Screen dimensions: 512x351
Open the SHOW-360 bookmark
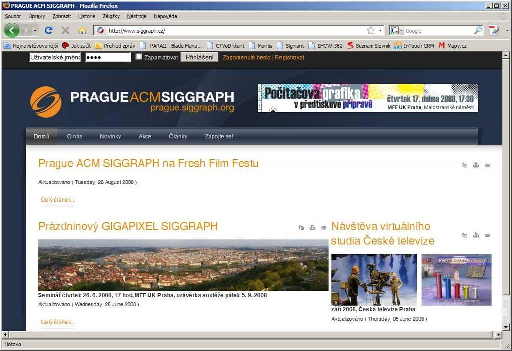pos(325,46)
